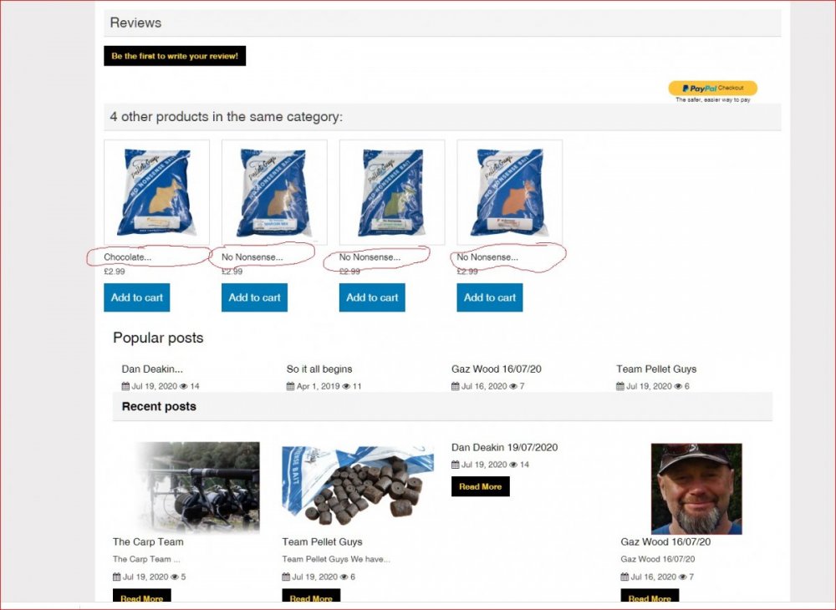Click the orange bait bag product image
The width and height of the screenshot is (836, 610).
click(509, 191)
